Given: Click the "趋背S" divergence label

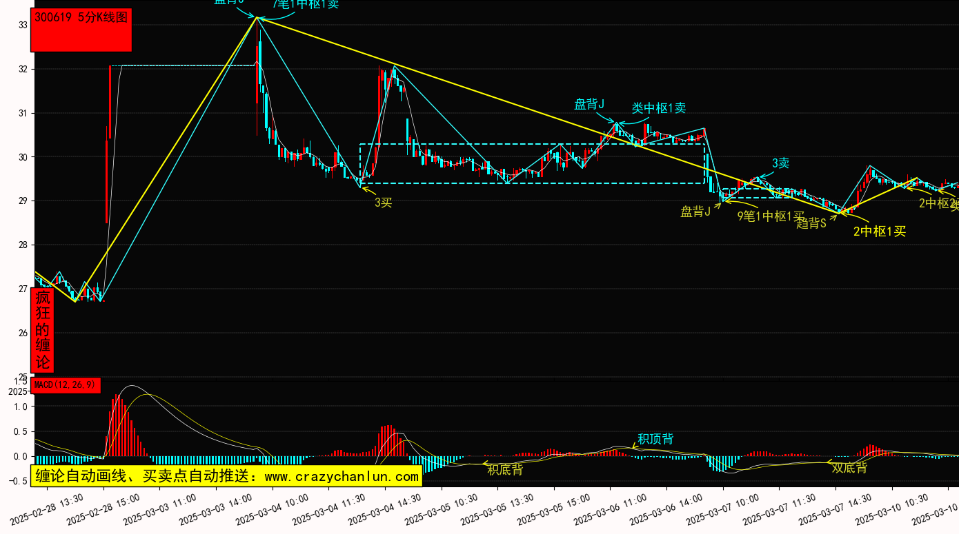Looking at the screenshot, I should pyautogui.click(x=811, y=223).
